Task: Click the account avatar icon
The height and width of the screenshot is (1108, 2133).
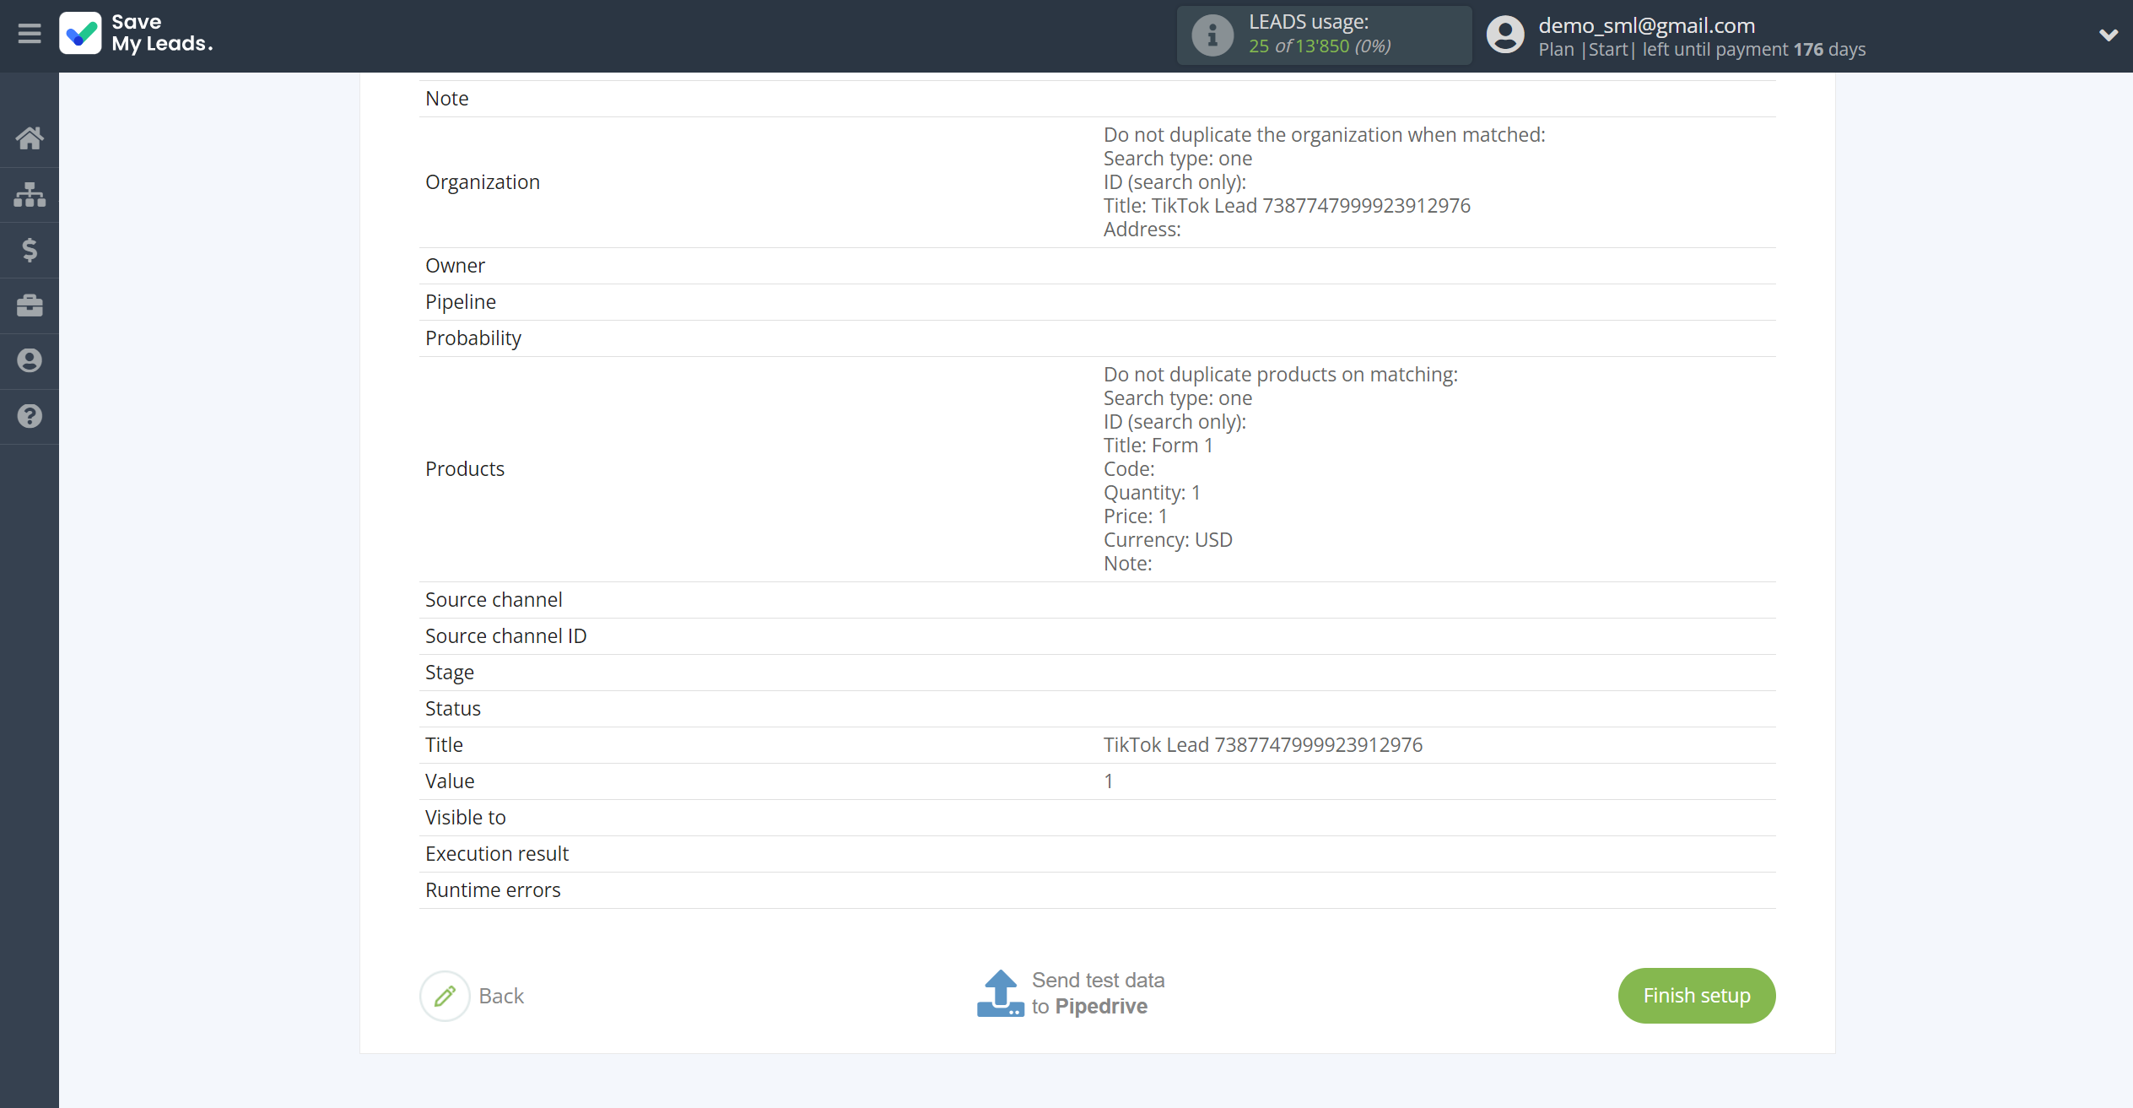Action: 1505,35
